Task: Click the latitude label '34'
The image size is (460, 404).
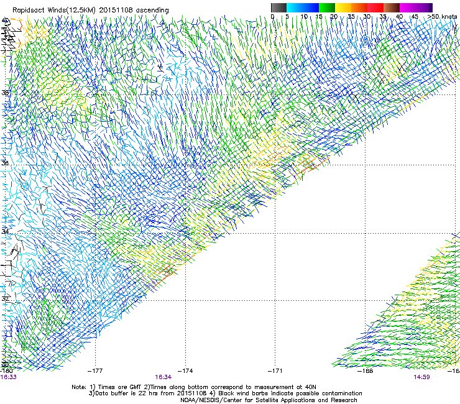Action: (x=5, y=231)
